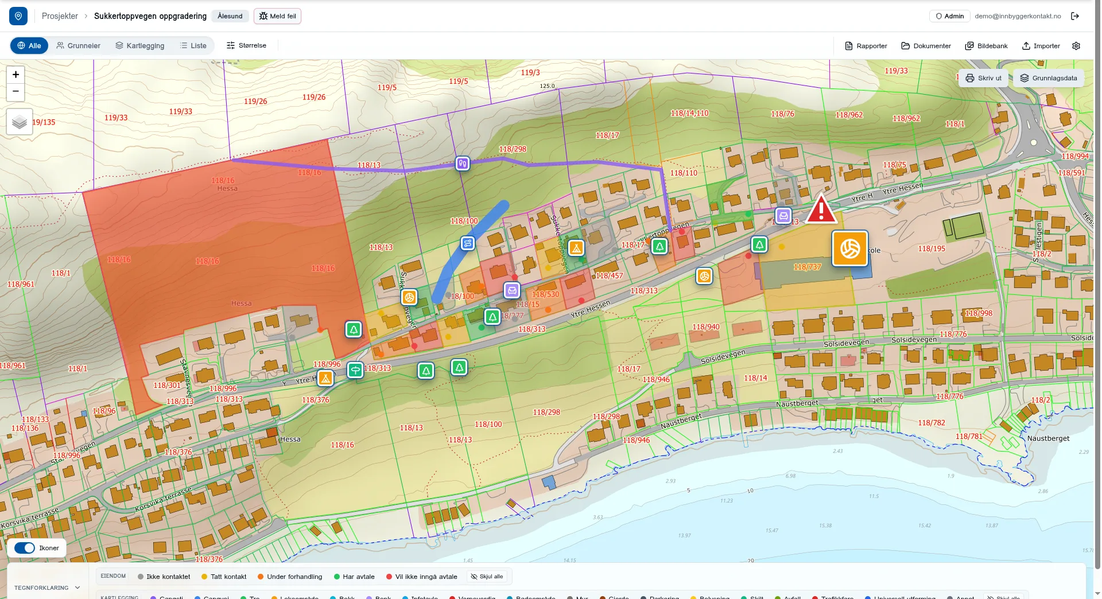This screenshot has height=599, width=1102.
Task: Click the demo@innbyggerkontakt.no account email
Action: coord(1018,16)
